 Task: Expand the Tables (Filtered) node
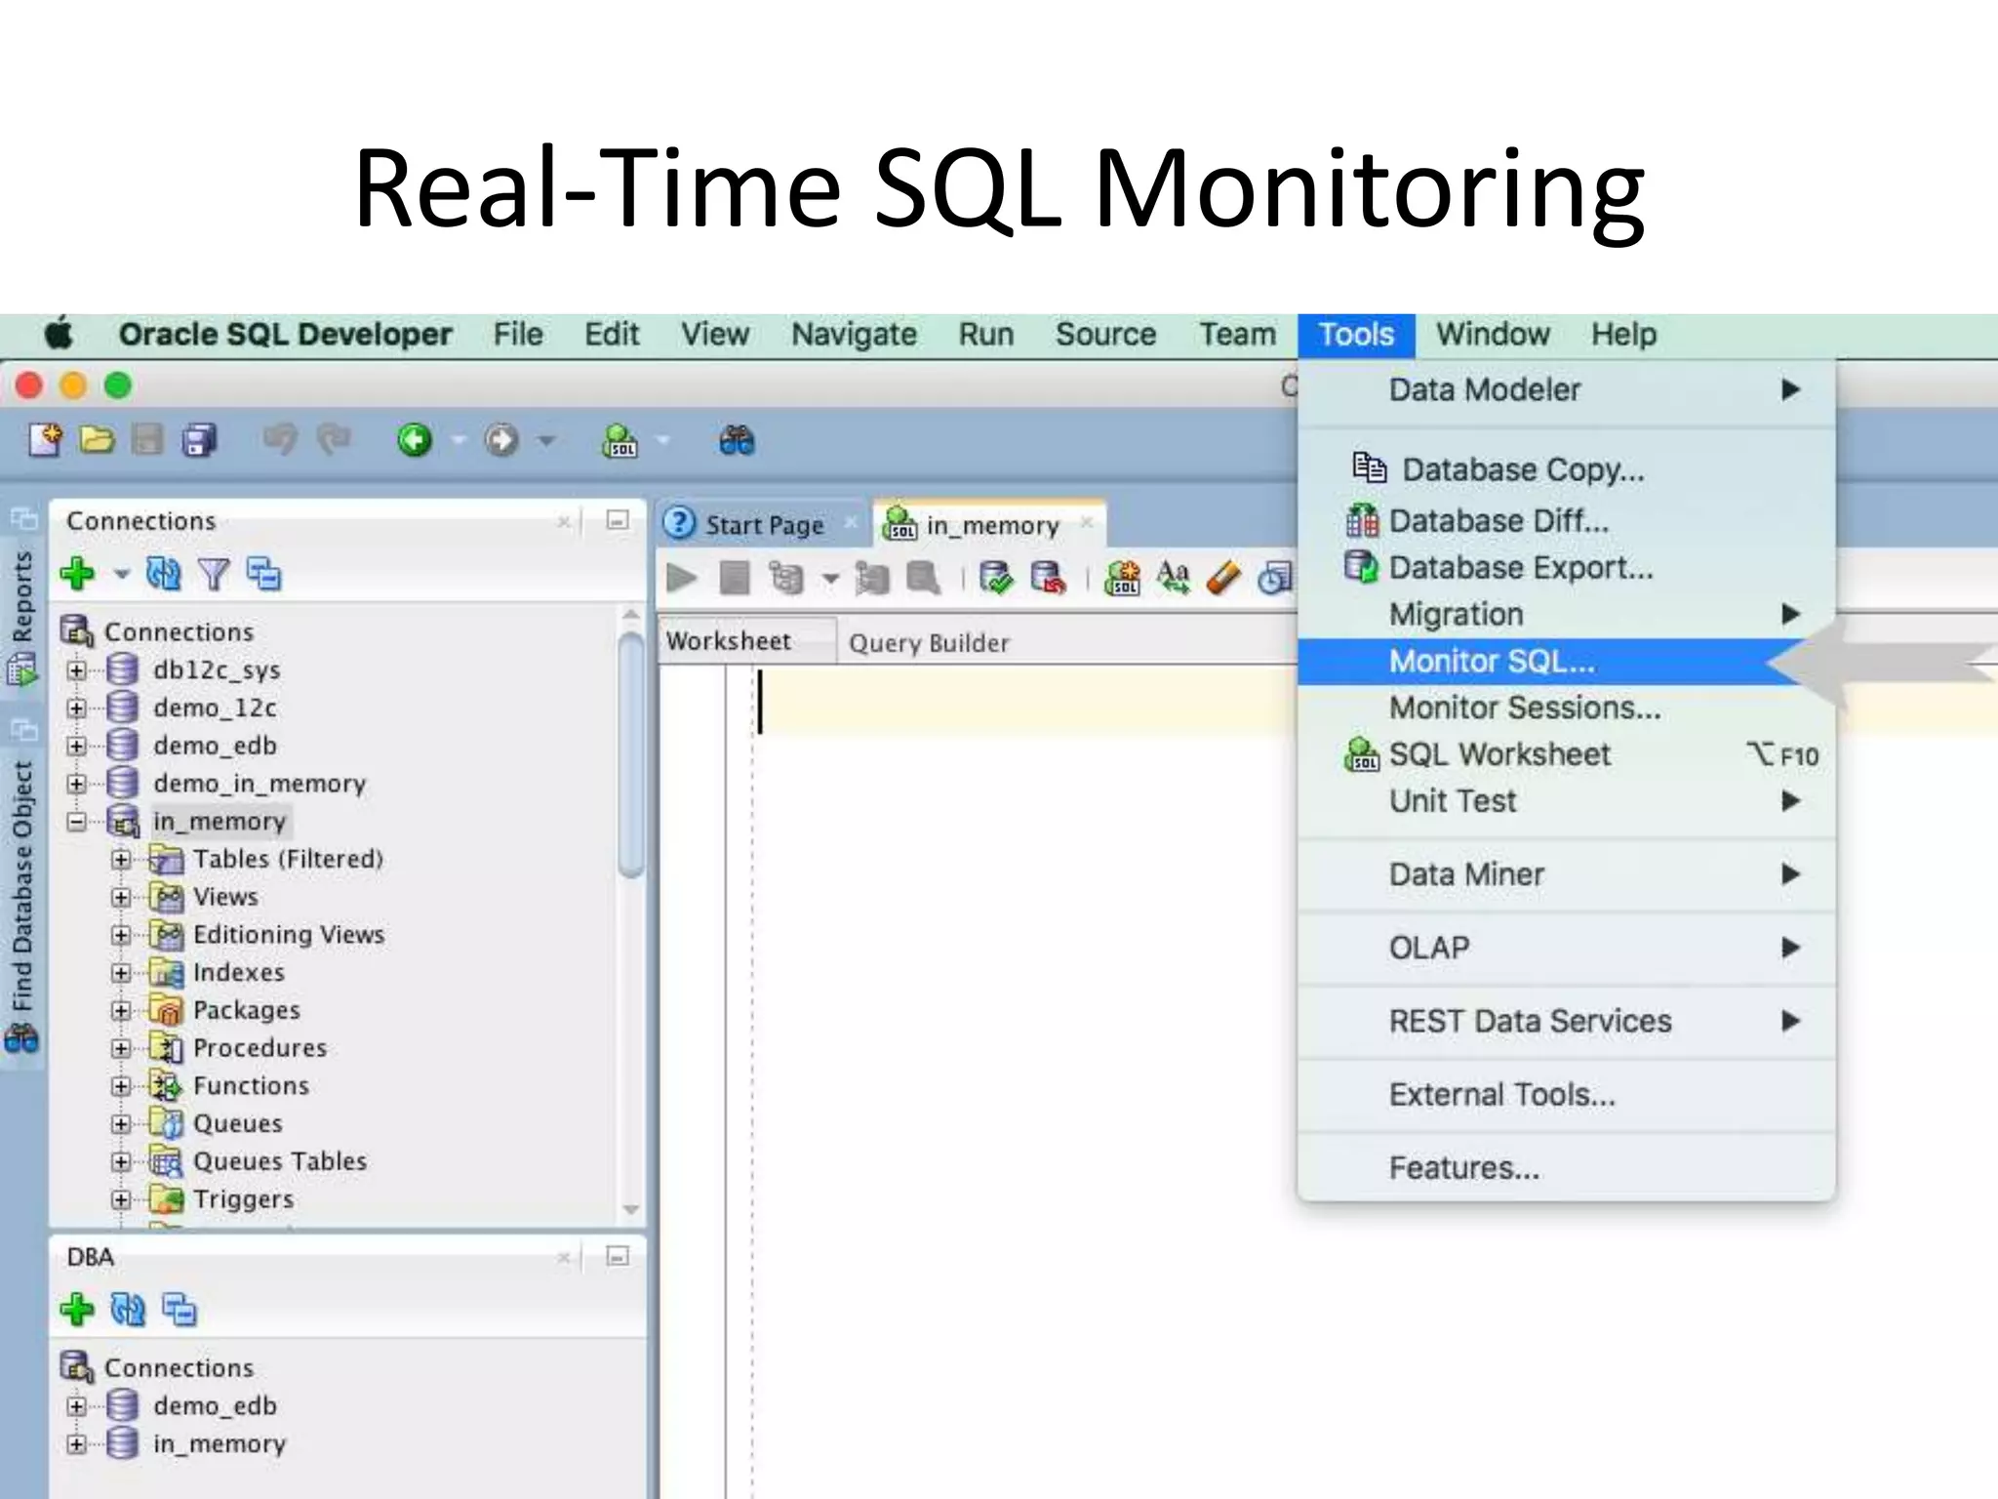[121, 860]
